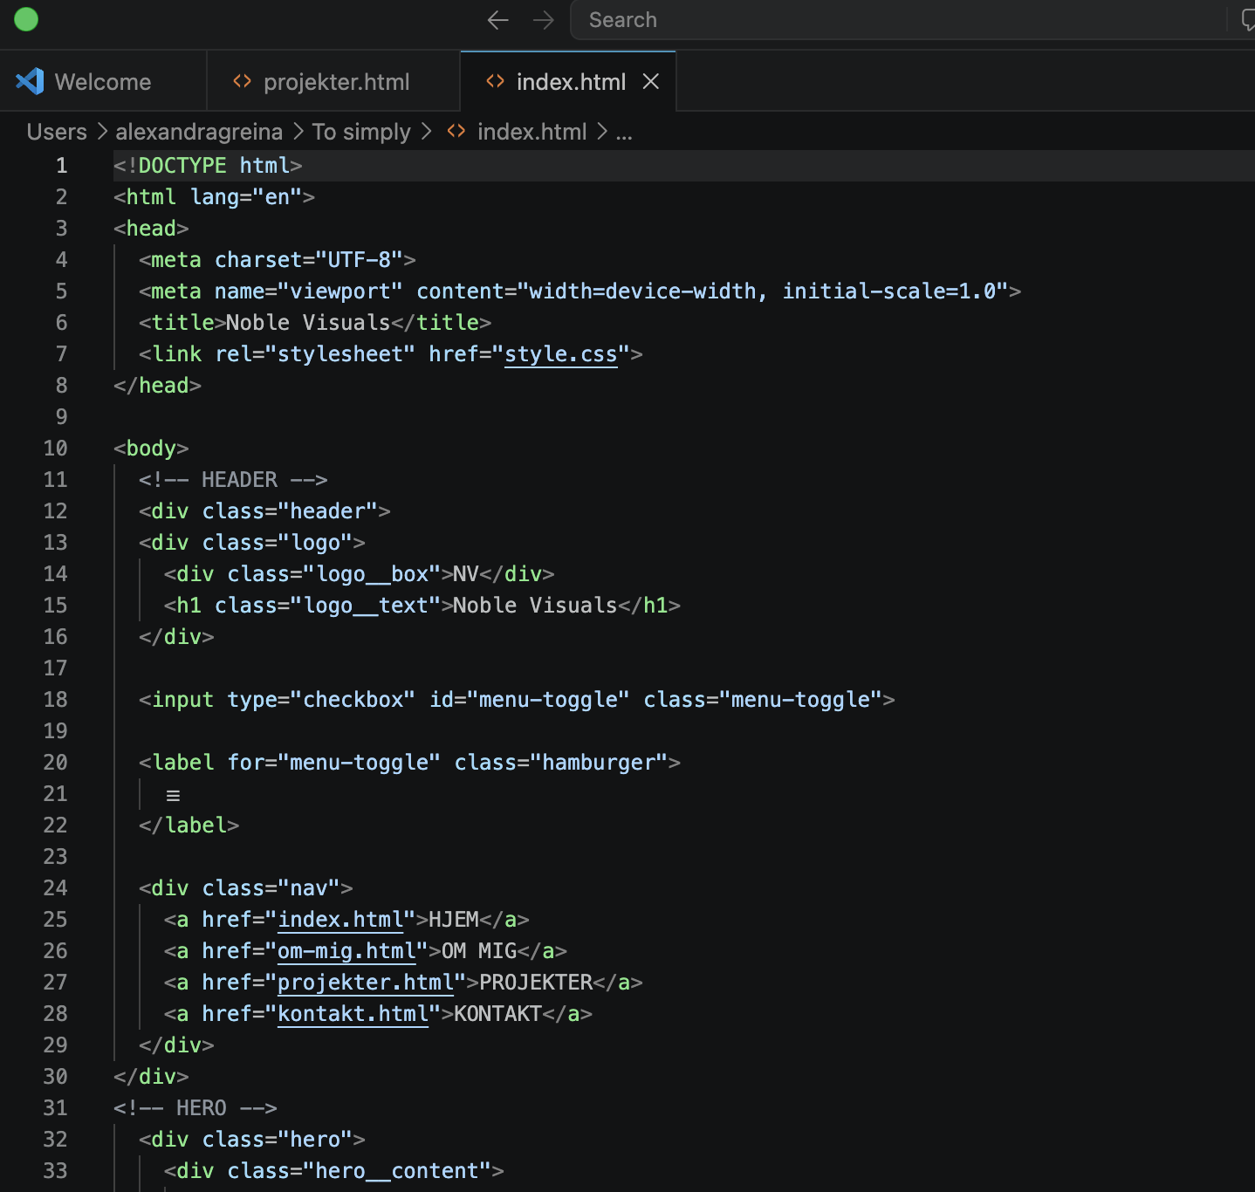Click the ≡ symbol on line 21

(173, 796)
